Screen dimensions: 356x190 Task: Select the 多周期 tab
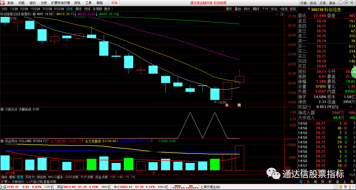97,9
